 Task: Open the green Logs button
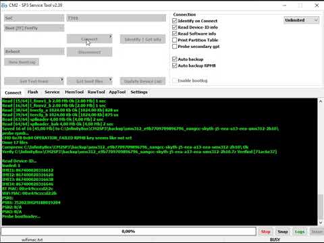pos(300,232)
